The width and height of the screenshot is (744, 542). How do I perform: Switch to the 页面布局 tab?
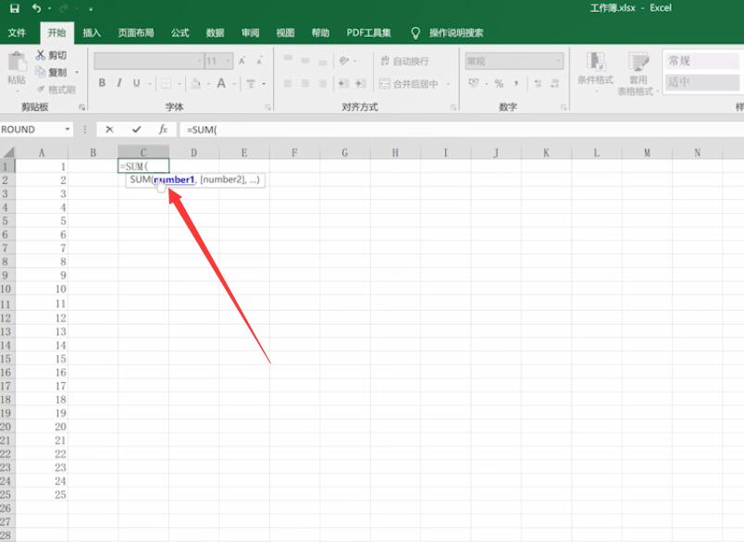click(136, 32)
